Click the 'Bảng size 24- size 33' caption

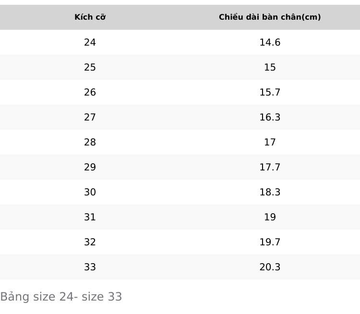[61, 297]
